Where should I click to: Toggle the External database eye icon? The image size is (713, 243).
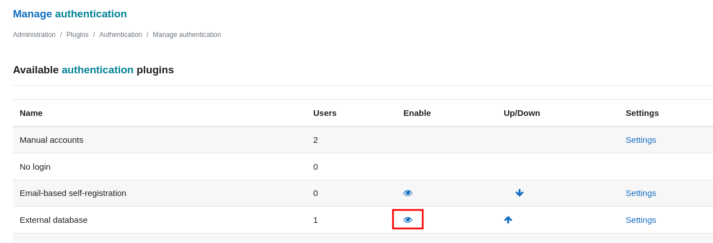408,219
